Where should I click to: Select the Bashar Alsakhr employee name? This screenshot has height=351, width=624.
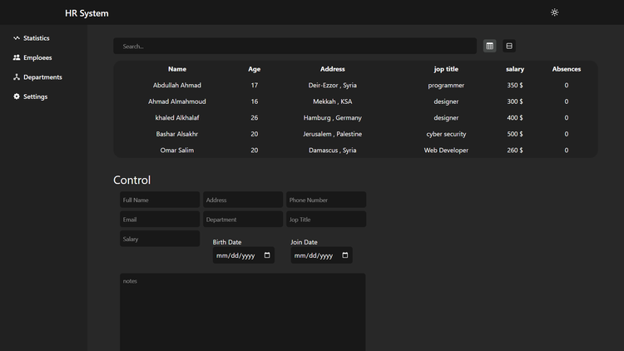(x=177, y=134)
